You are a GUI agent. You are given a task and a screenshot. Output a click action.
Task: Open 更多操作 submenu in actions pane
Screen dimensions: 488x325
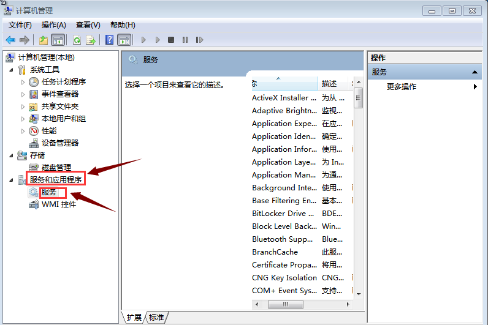[402, 87]
